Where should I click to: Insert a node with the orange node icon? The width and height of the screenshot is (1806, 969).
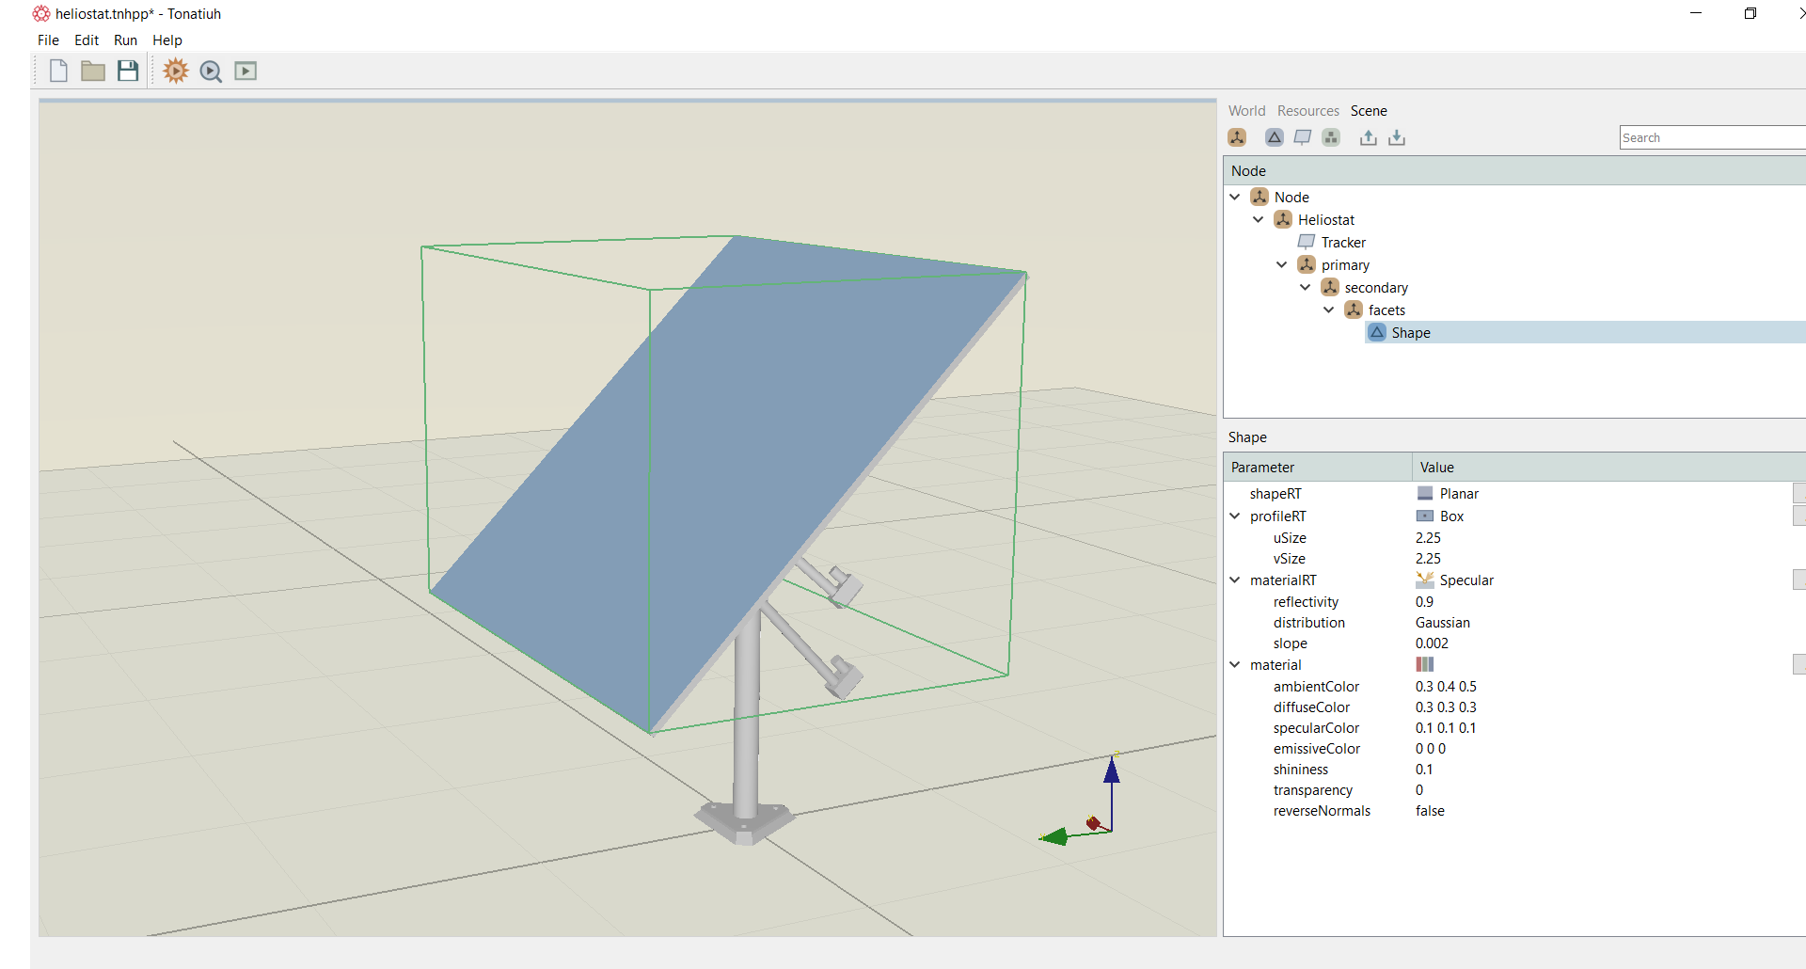pyautogui.click(x=1237, y=137)
